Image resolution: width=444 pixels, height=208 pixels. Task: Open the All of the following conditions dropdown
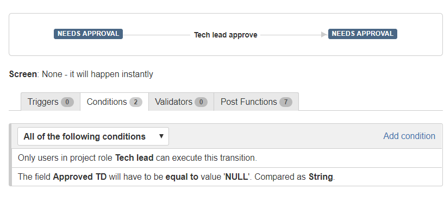click(x=93, y=136)
